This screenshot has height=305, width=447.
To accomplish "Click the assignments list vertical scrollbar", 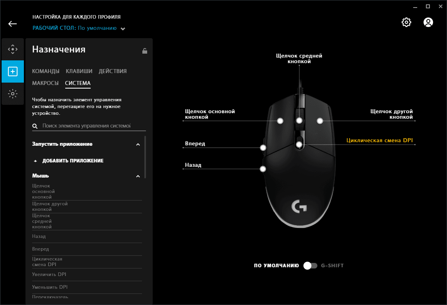I will (145, 157).
